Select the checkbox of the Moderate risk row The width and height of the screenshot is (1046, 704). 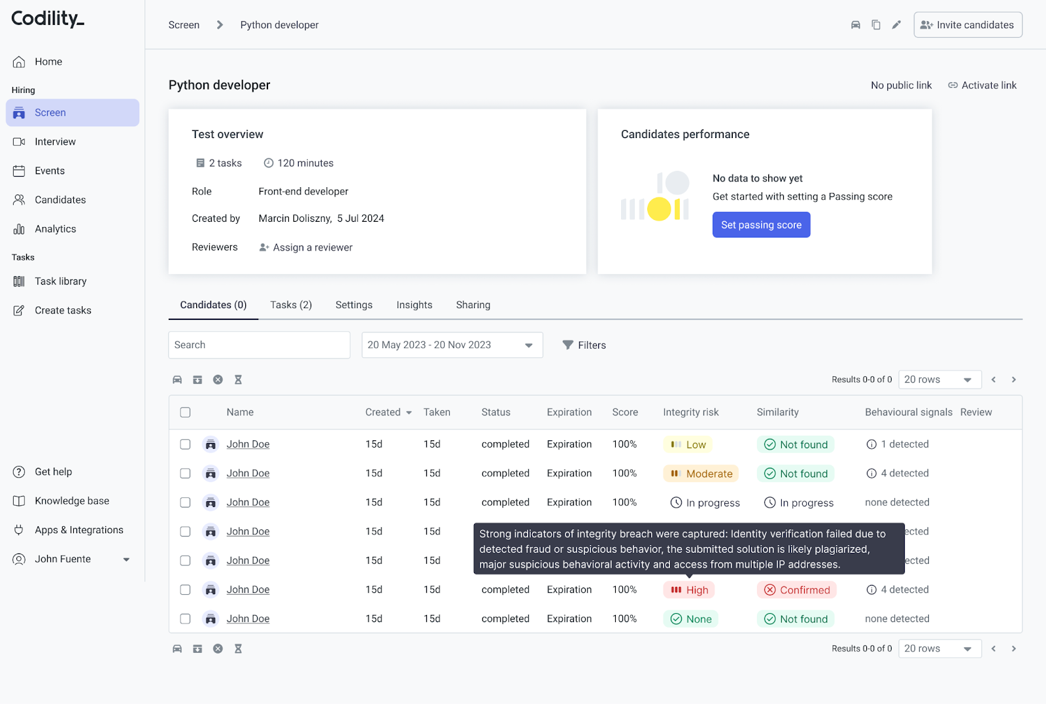(x=186, y=473)
